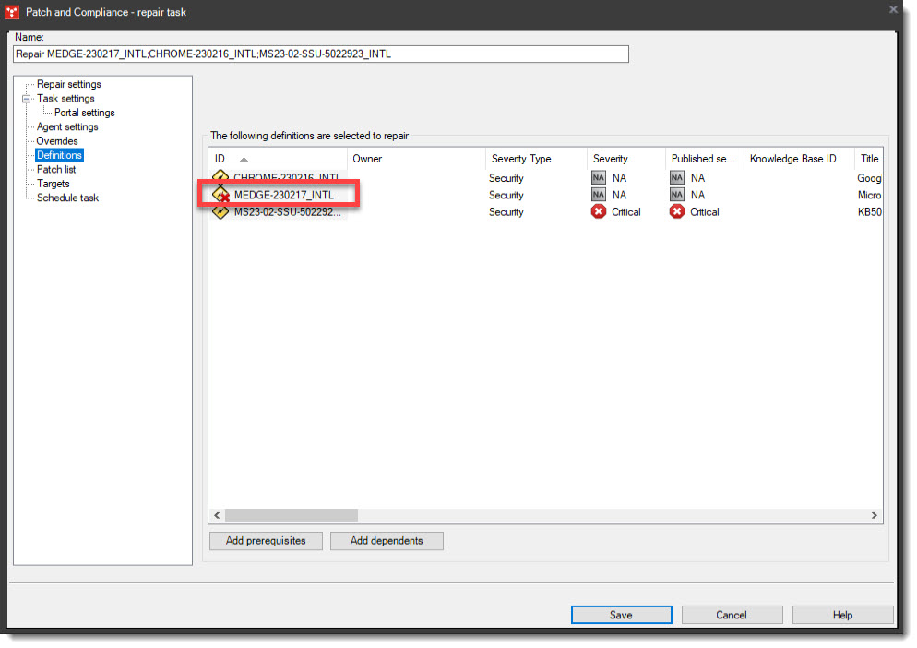The width and height of the screenshot is (917, 648).
Task: Click the MS23-02-SSU definition icon
Action: (220, 212)
